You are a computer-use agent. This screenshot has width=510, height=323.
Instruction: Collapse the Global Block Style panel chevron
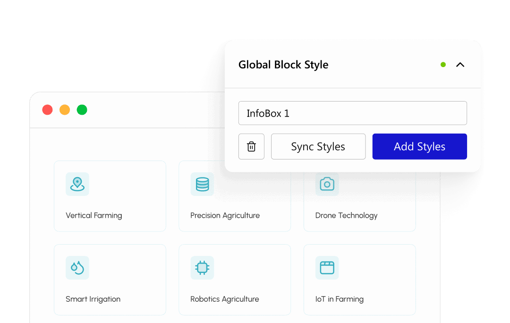coord(460,65)
